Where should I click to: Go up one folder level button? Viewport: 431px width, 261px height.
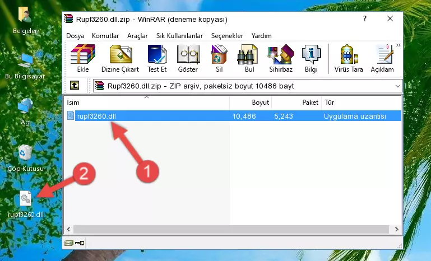[75, 86]
